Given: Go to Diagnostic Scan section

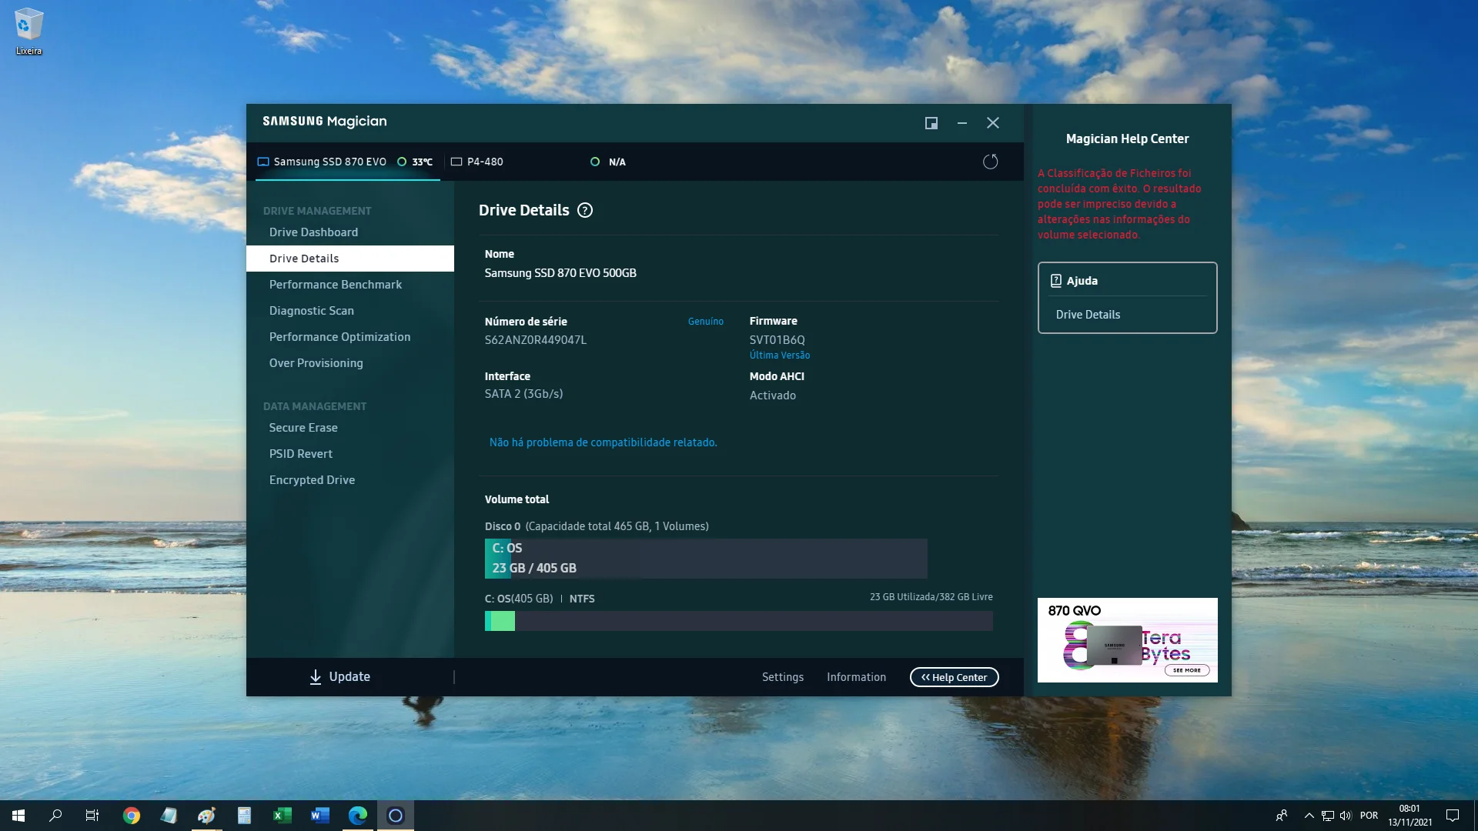Looking at the screenshot, I should (311, 311).
